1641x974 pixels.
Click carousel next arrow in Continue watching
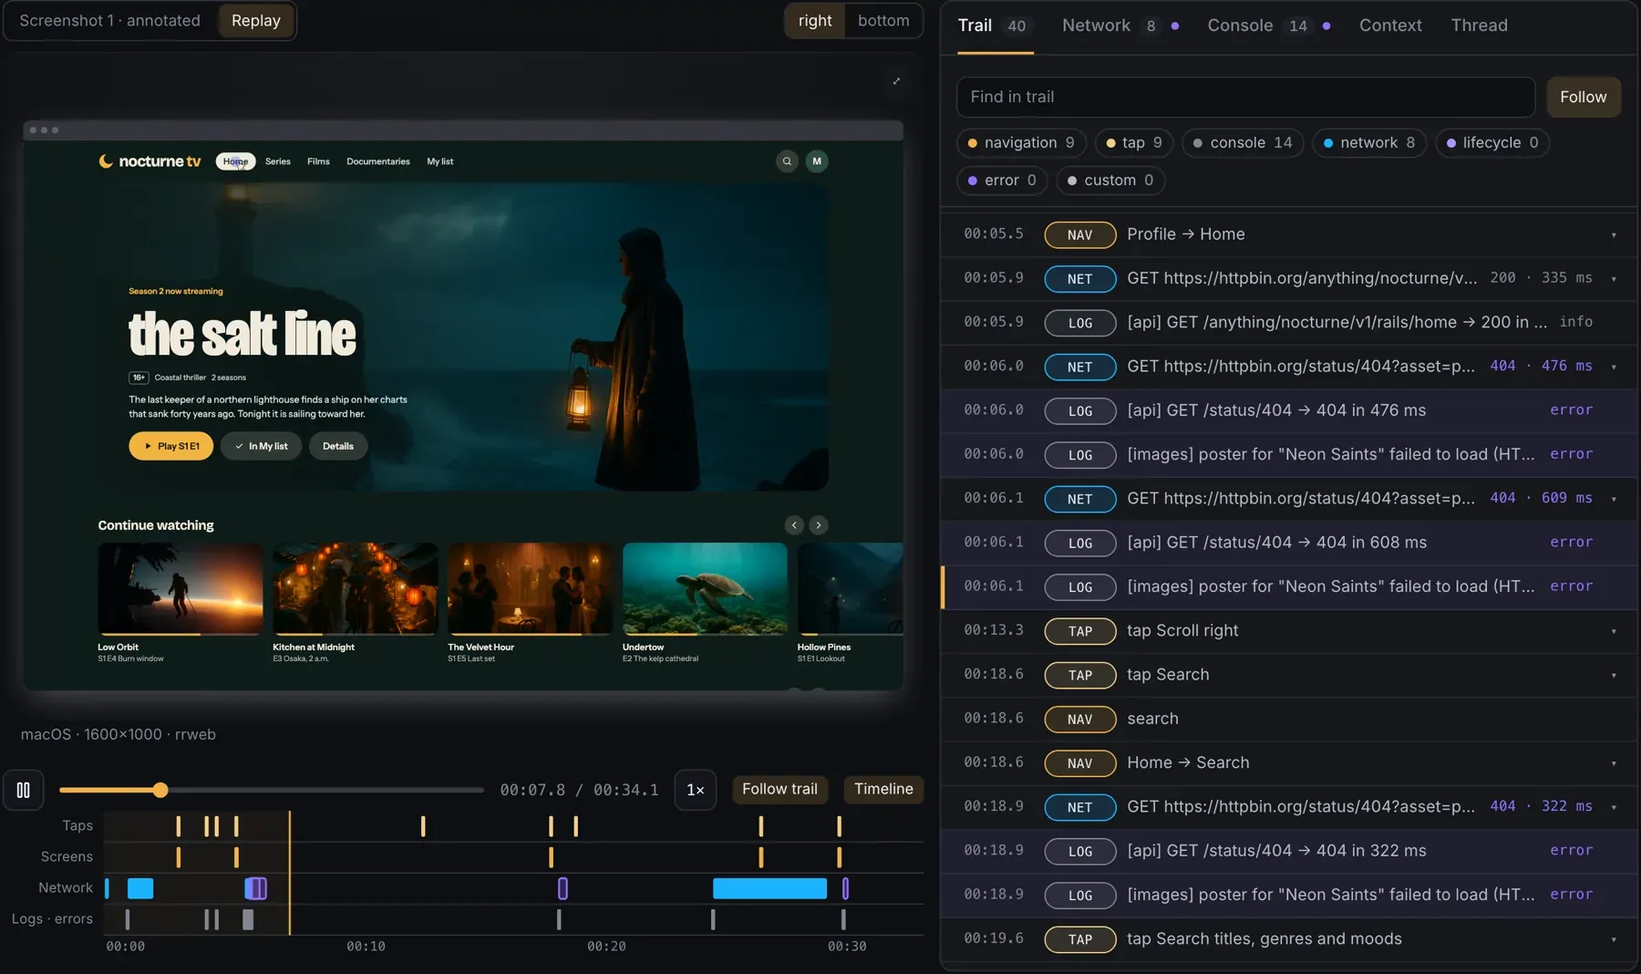point(819,525)
